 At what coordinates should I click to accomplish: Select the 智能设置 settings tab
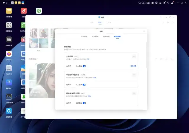[x=117, y=36]
